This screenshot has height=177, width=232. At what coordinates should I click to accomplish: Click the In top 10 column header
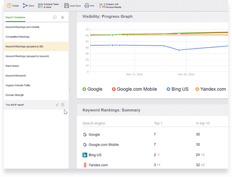click(x=203, y=123)
